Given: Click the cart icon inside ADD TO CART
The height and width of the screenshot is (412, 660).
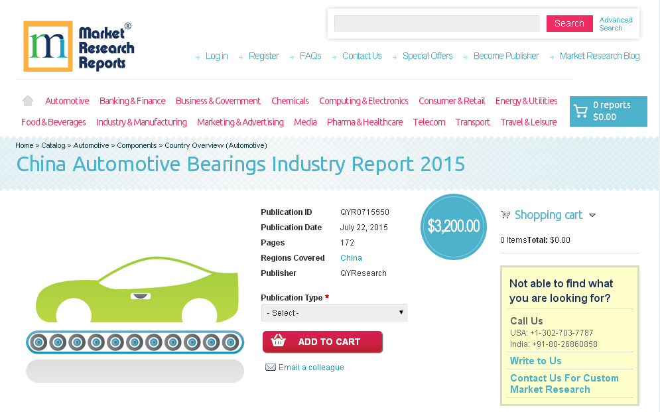Looking at the screenshot, I should click(x=278, y=342).
